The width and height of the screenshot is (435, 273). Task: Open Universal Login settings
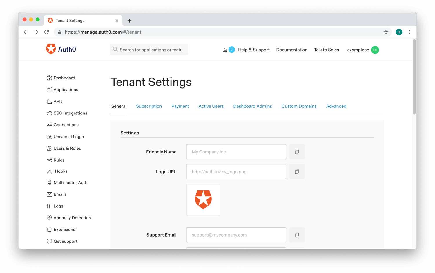click(49, 136)
